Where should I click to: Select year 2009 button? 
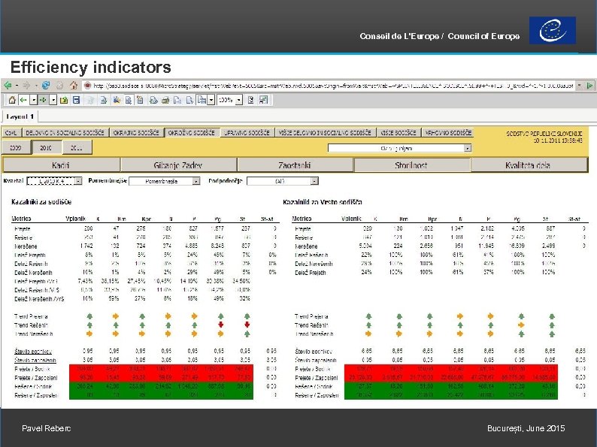[x=16, y=147]
